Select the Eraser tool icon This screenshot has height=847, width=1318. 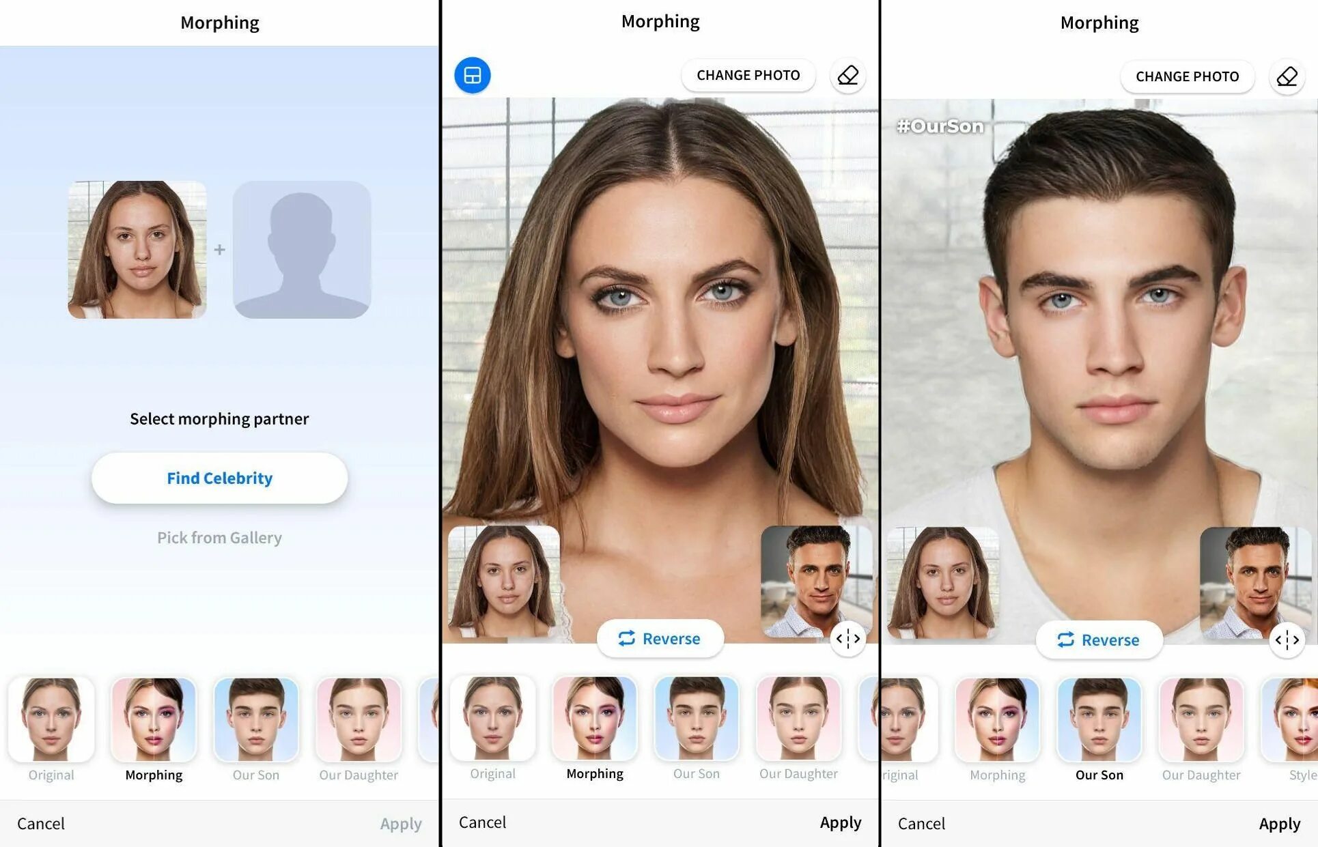pyautogui.click(x=847, y=75)
